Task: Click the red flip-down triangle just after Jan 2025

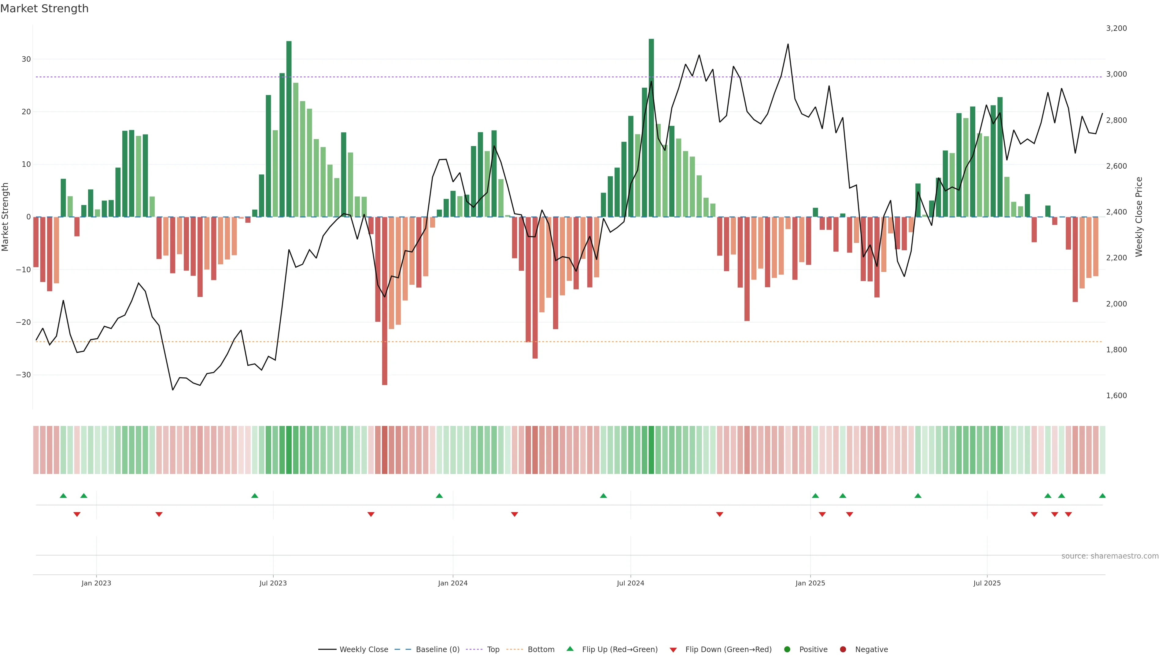Action: (x=822, y=514)
